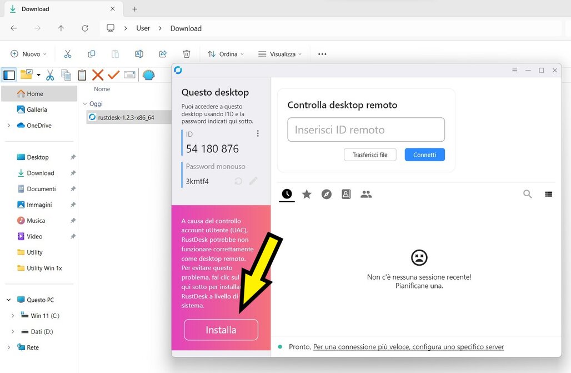The image size is (571, 373).
Task: Select the password 3kmtf4
Action: point(197,181)
